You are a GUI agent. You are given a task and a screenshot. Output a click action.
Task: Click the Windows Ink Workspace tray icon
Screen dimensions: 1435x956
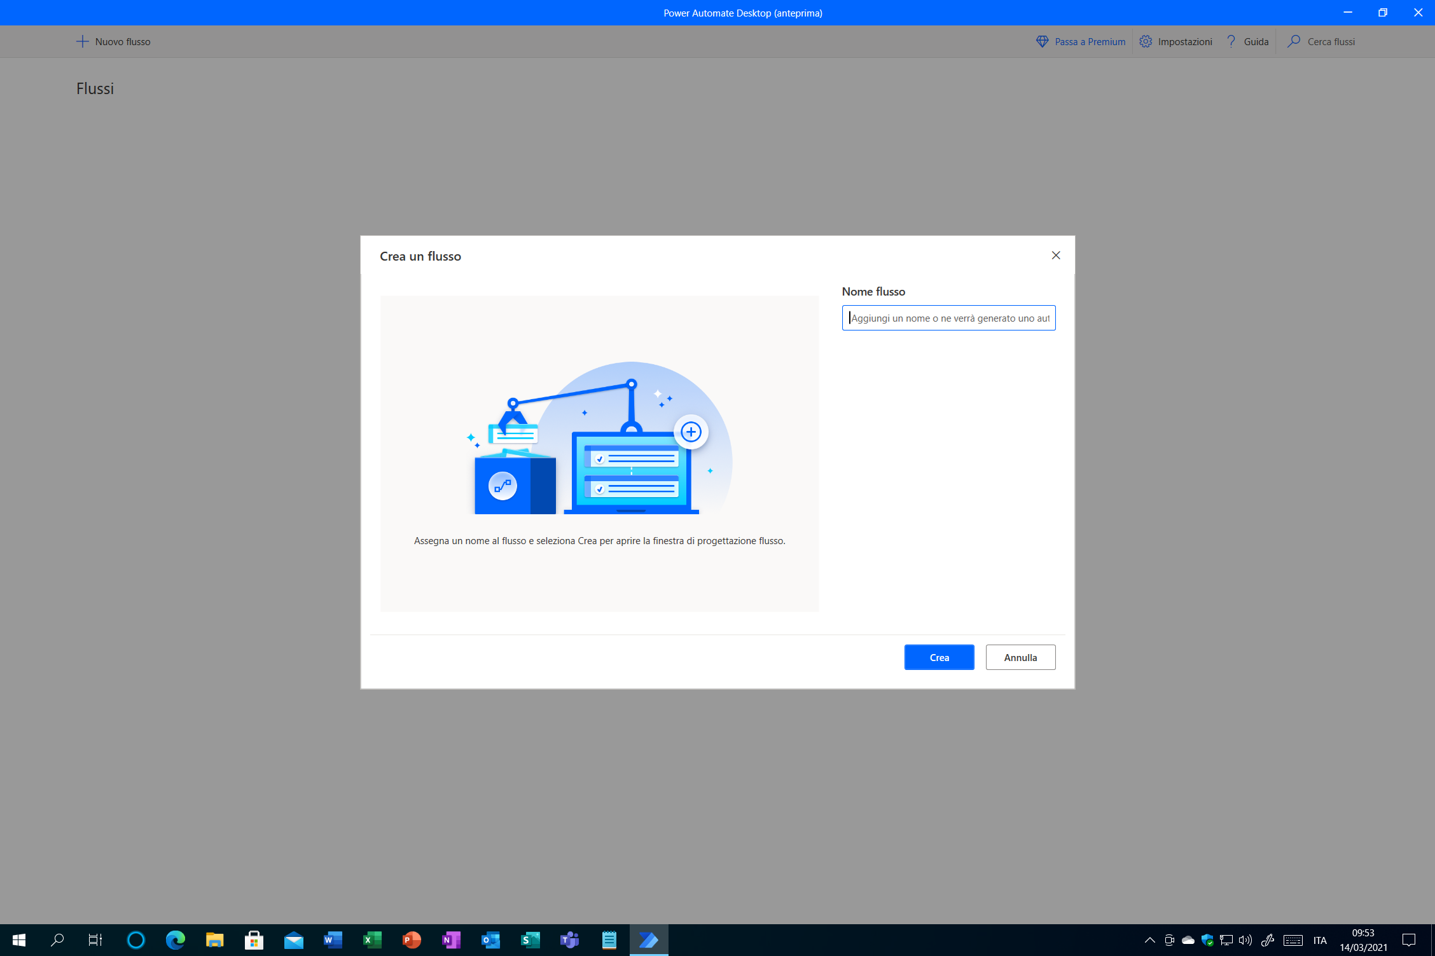1267,940
